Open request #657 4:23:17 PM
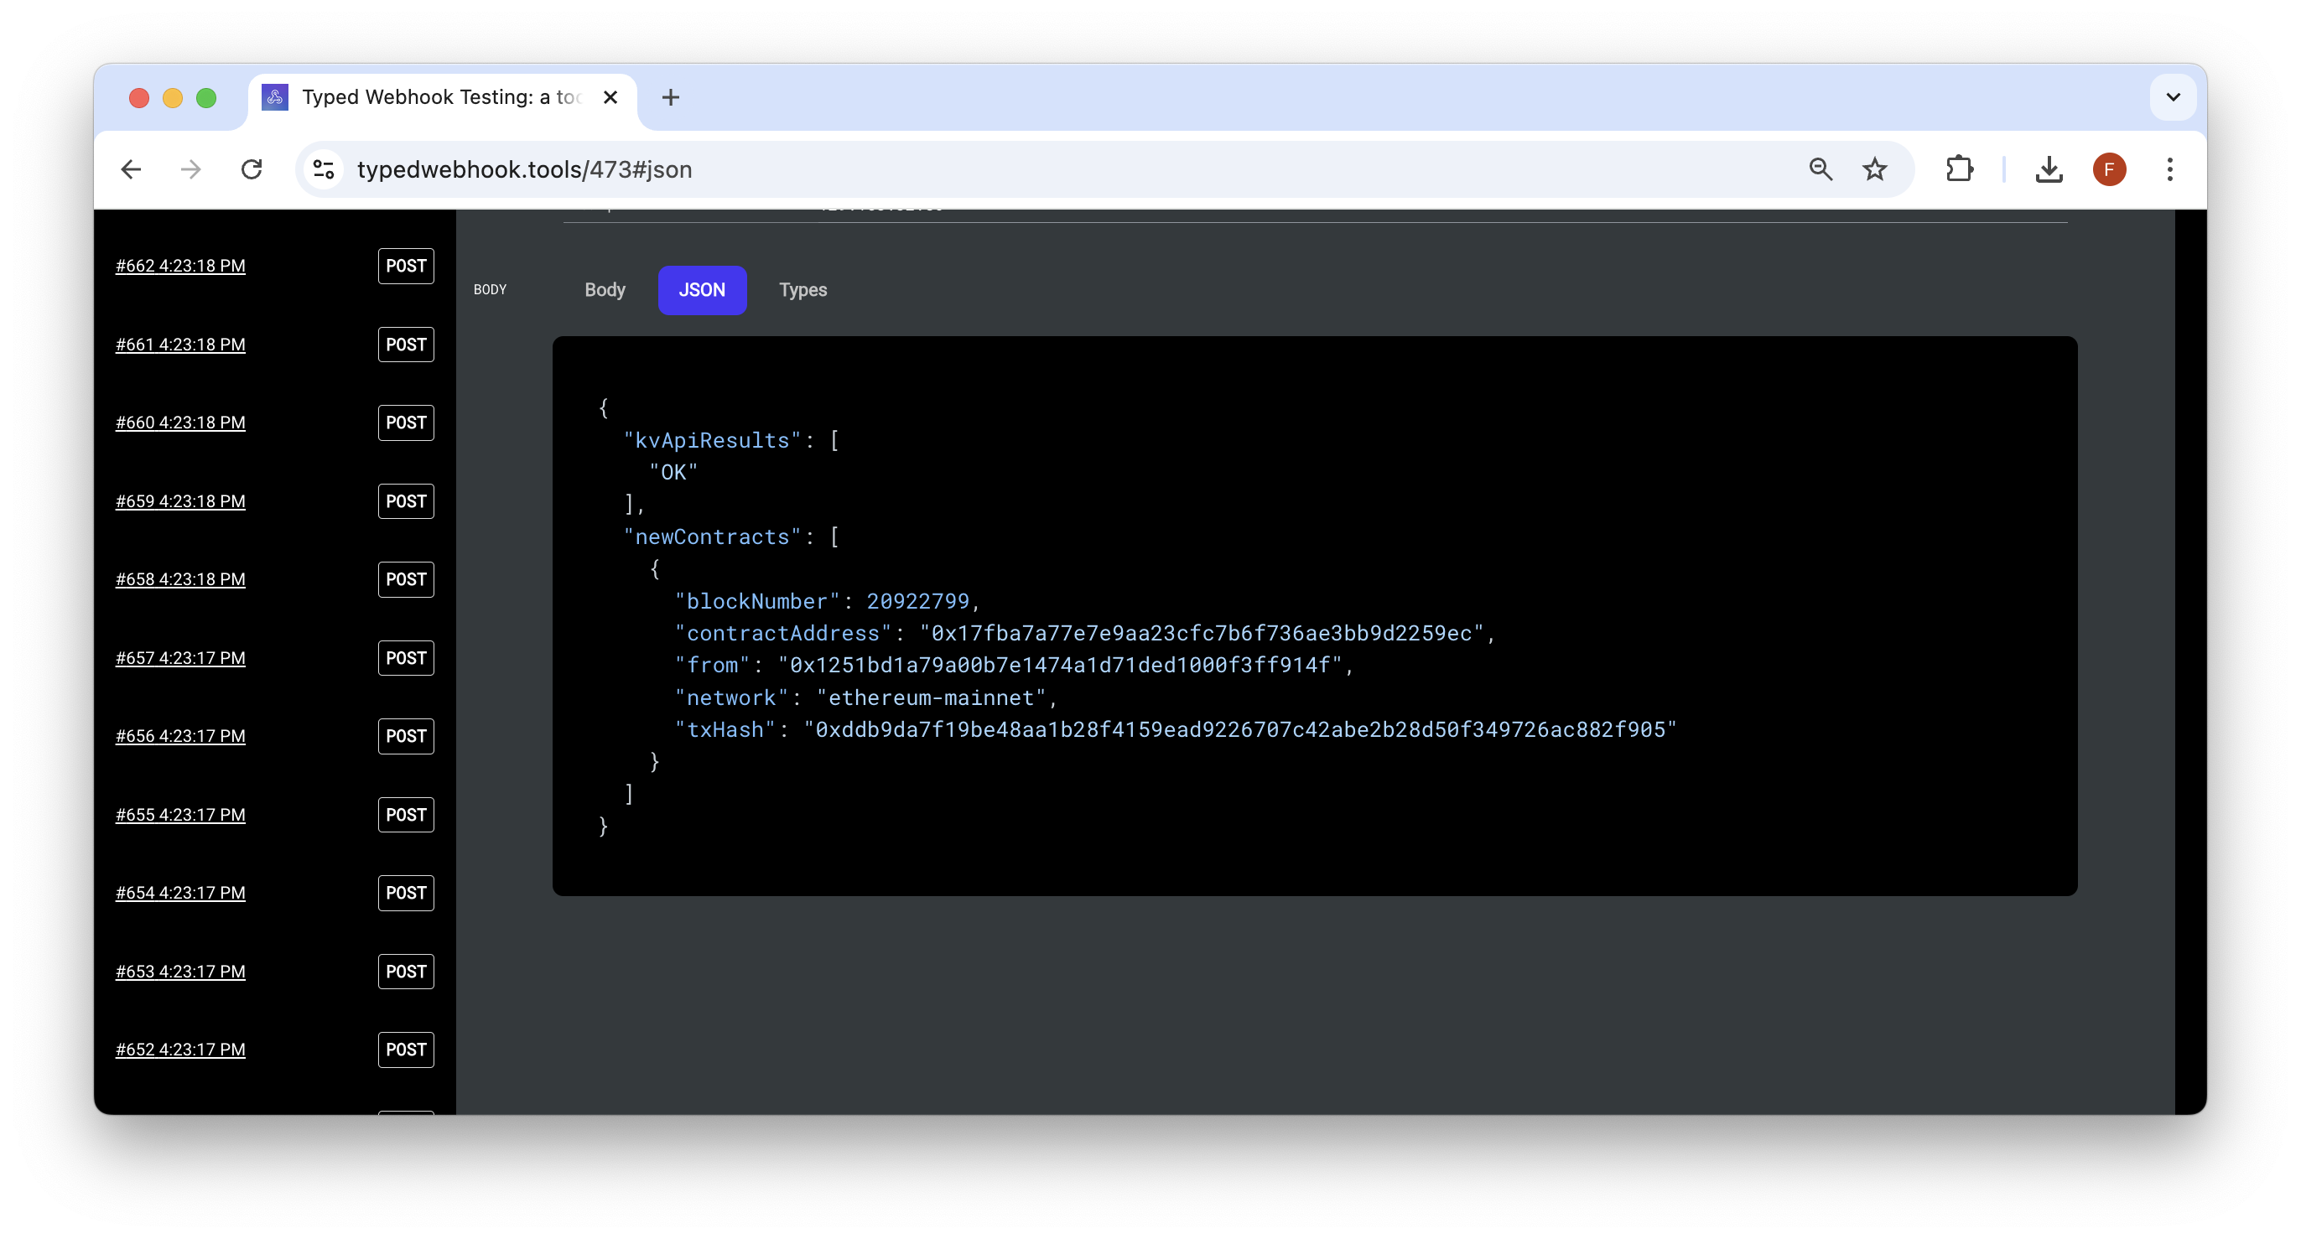 click(180, 658)
